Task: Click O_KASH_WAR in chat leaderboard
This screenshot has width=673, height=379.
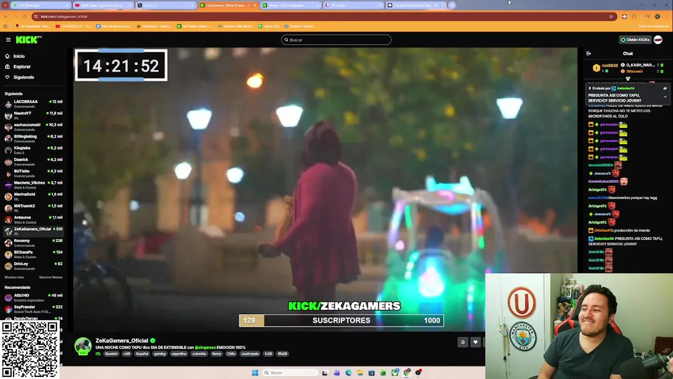Action: coord(640,65)
